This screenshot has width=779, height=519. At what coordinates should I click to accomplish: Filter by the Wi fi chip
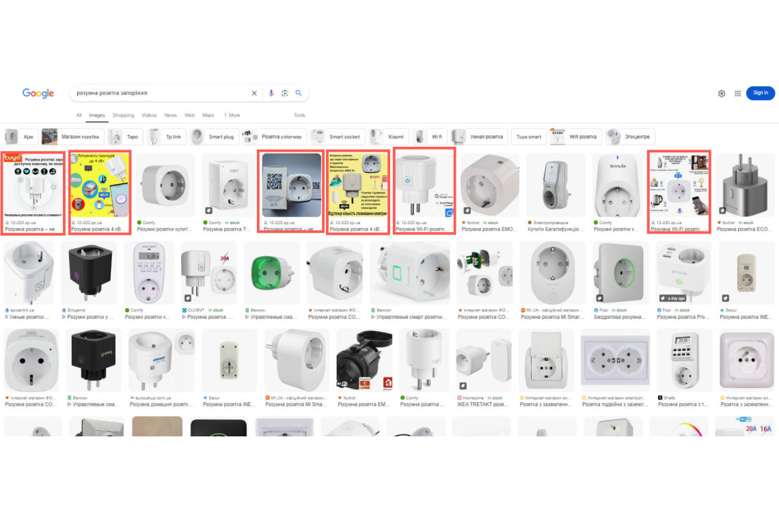click(x=430, y=137)
